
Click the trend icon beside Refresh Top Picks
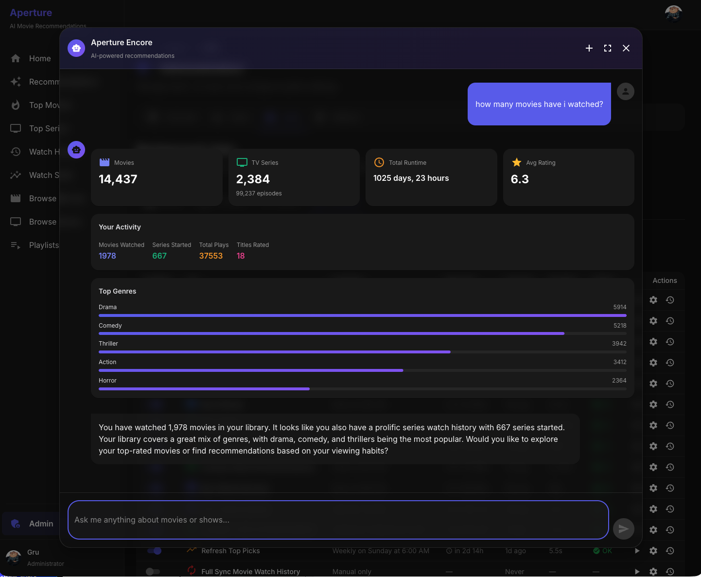click(x=192, y=550)
